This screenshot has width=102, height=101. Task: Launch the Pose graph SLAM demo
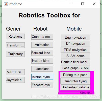(x=75, y=68)
